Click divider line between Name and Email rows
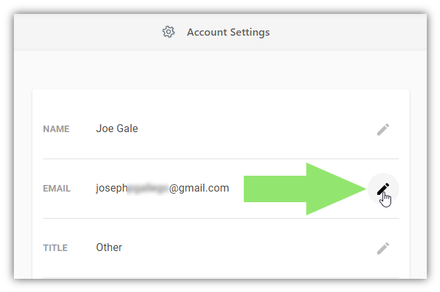The height and width of the screenshot is (292, 440). [221, 159]
